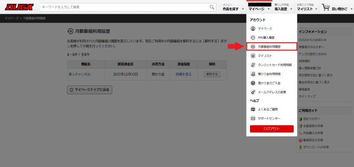Click the 番組名 column header
The height and width of the screenshot is (167, 354).
click(86, 64)
